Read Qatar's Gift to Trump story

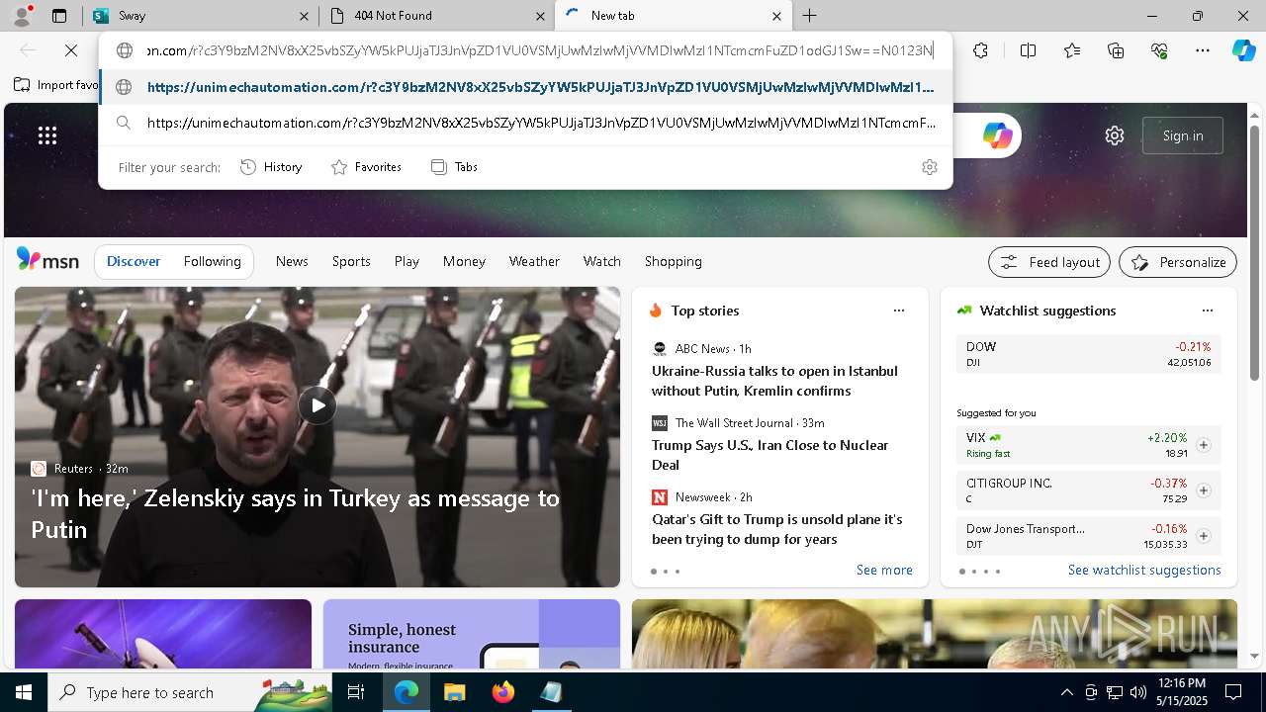pos(776,529)
